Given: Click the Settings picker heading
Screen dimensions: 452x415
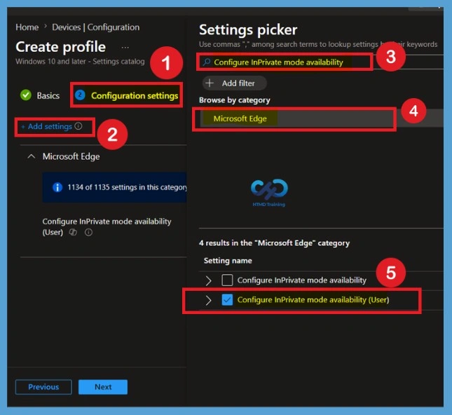Looking at the screenshot, I should pyautogui.click(x=248, y=29).
